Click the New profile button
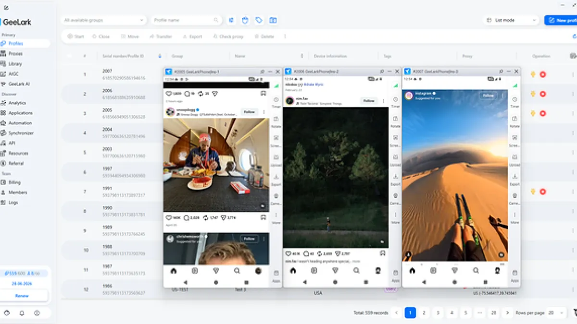 561,21
